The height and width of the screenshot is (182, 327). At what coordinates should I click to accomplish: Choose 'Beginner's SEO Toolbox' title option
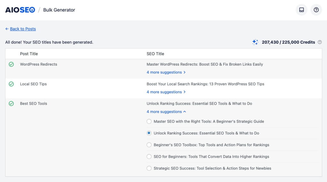coord(149,145)
